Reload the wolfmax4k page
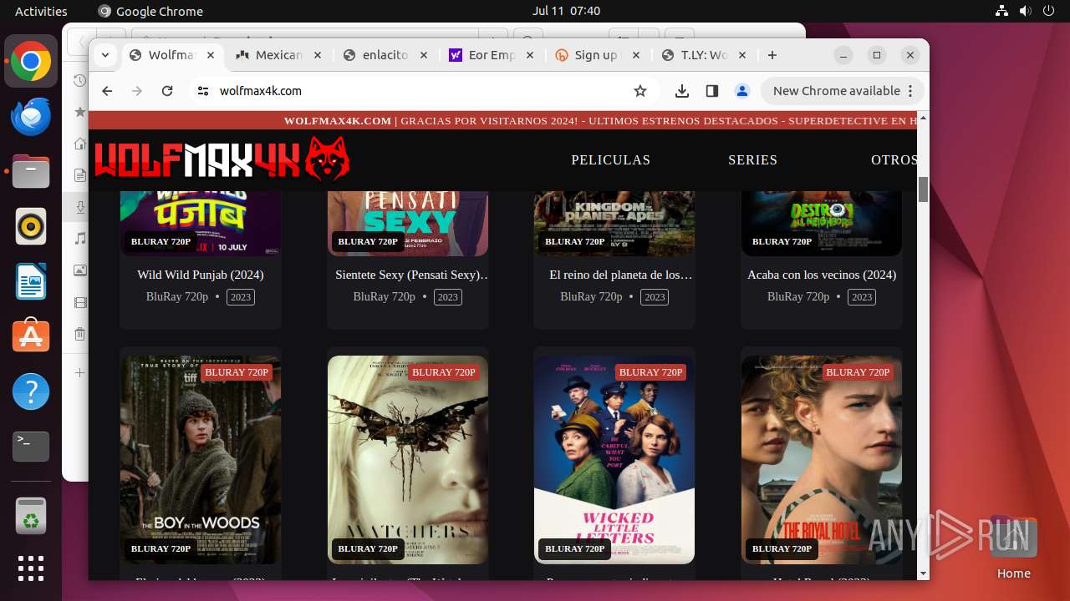This screenshot has width=1070, height=601. pos(167,91)
